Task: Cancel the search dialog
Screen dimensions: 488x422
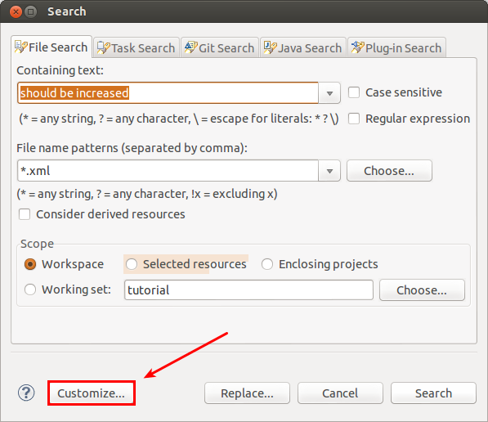Action: (340, 393)
